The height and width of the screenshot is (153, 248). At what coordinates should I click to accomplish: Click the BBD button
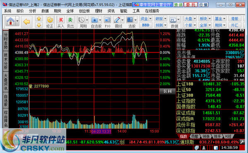tap(145, 25)
